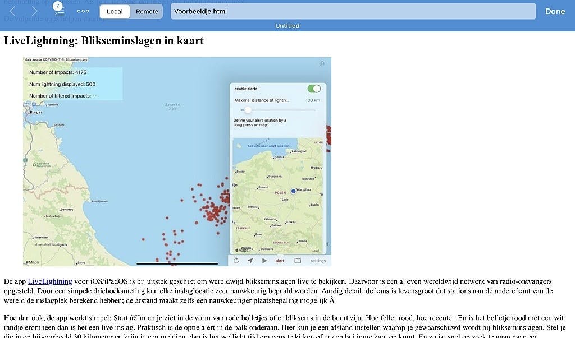Screen dimensions: 575x338
Task: Open the history list icon with badge 7
Action: [x=58, y=10]
